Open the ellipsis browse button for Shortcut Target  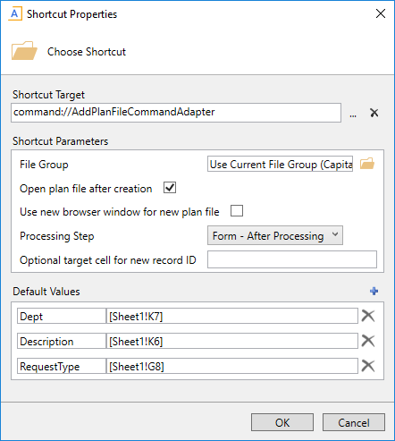point(353,114)
